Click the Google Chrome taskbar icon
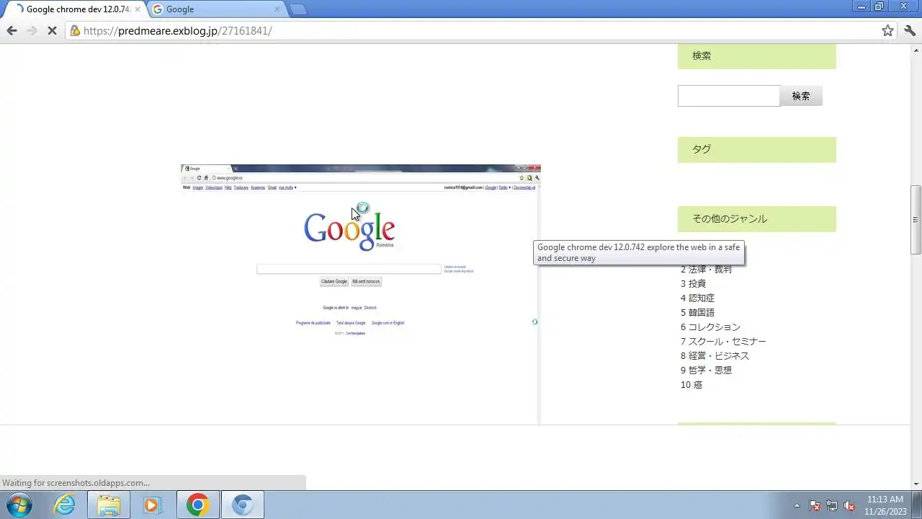The image size is (922, 519). click(197, 505)
